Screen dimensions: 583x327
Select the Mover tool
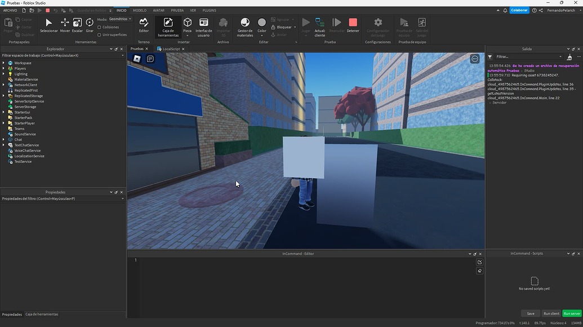(64, 23)
